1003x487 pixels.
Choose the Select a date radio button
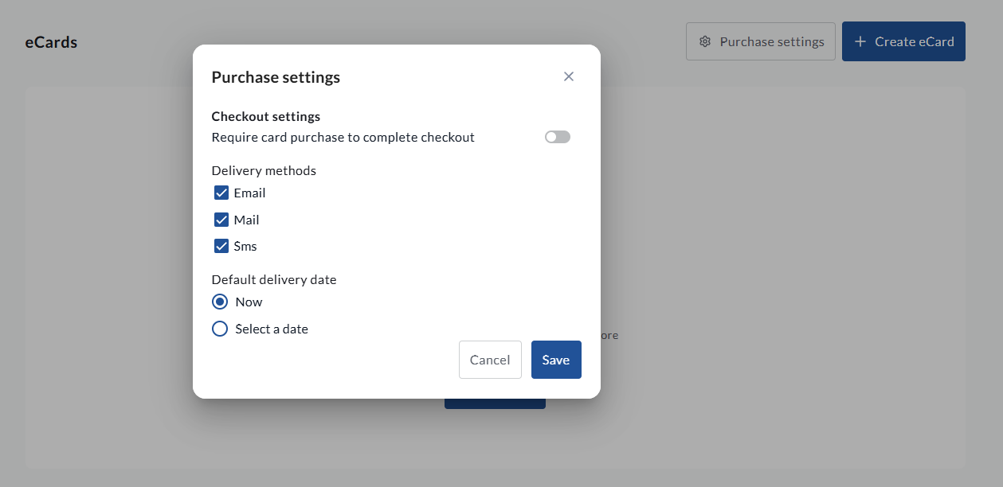tap(220, 329)
